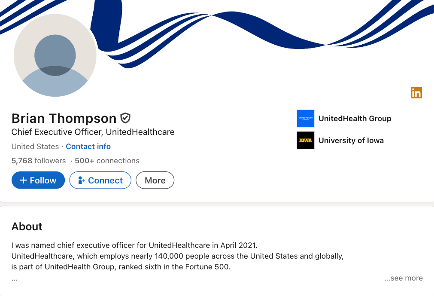Open the Contact info link
The image size is (434, 296).
[88, 146]
